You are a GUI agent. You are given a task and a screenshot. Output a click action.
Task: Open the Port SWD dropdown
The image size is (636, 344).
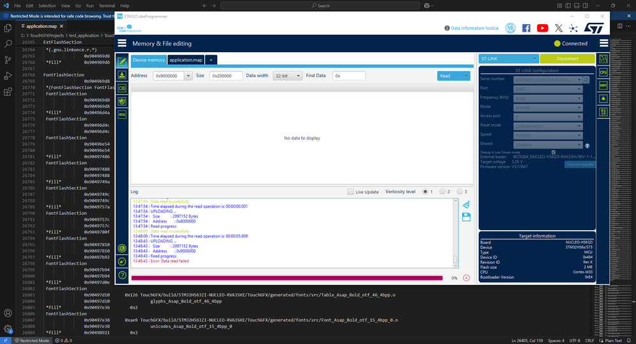[x=548, y=89]
